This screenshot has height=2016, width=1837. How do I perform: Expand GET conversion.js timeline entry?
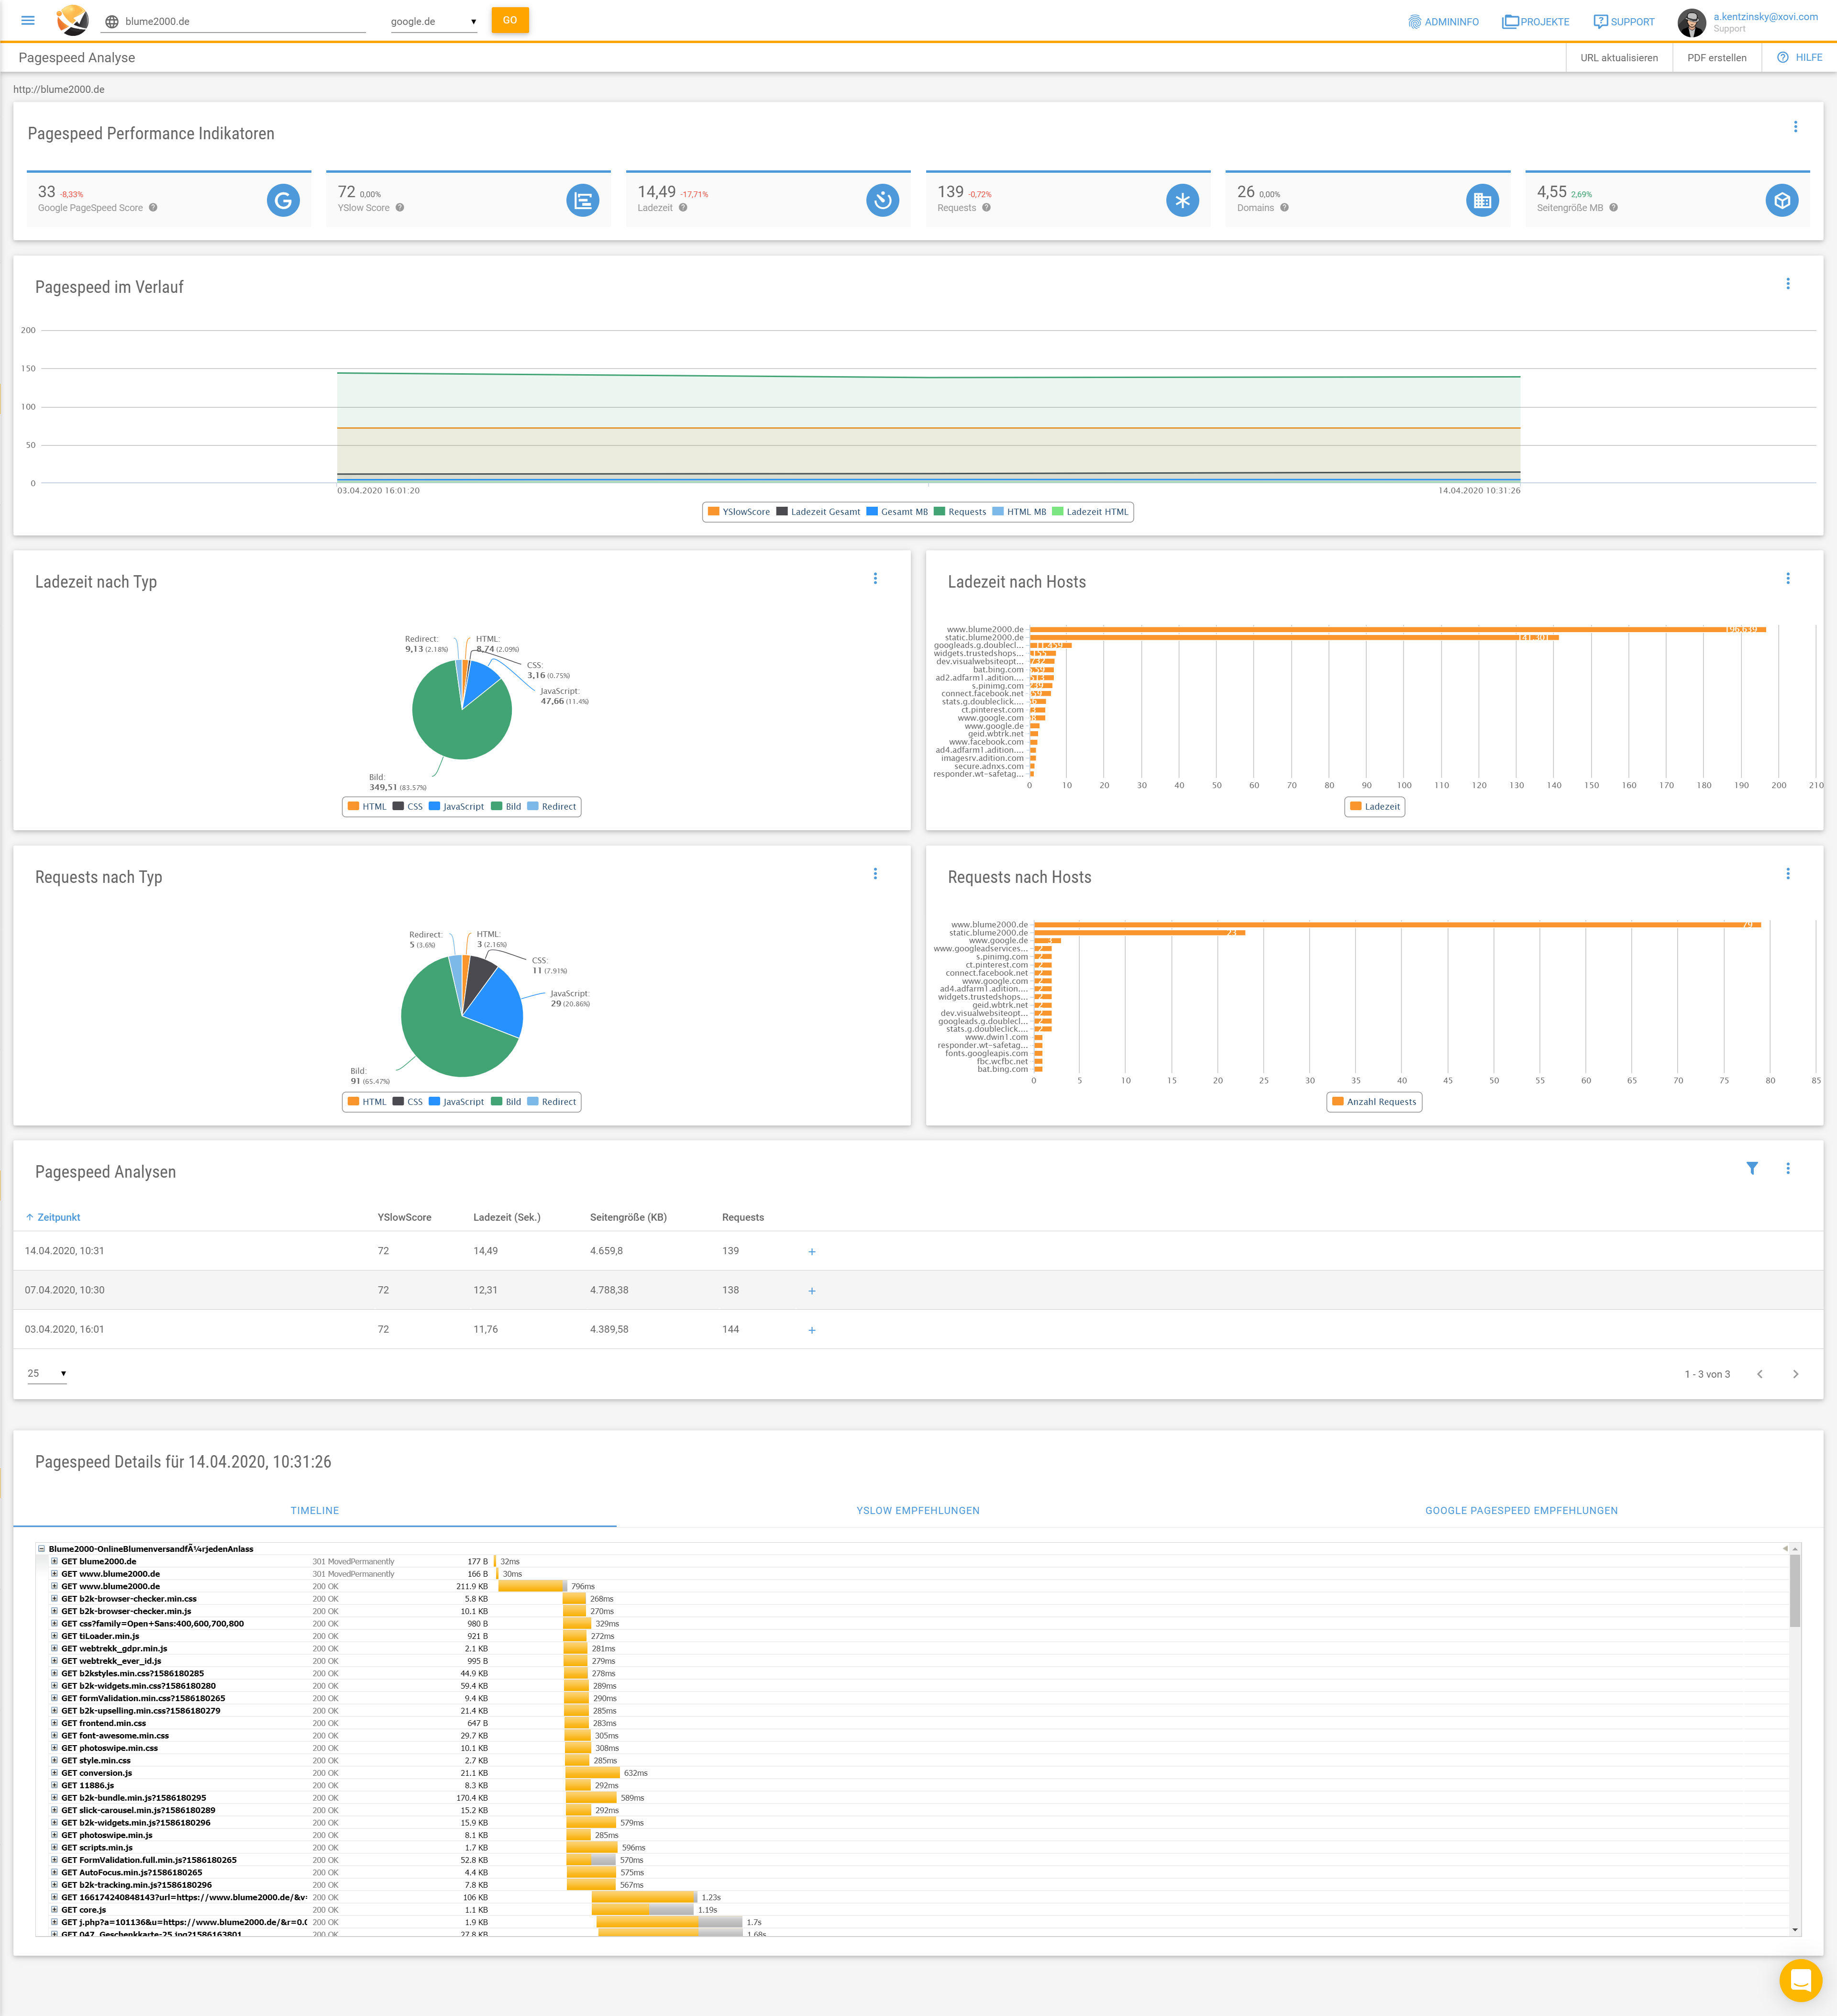[54, 1773]
